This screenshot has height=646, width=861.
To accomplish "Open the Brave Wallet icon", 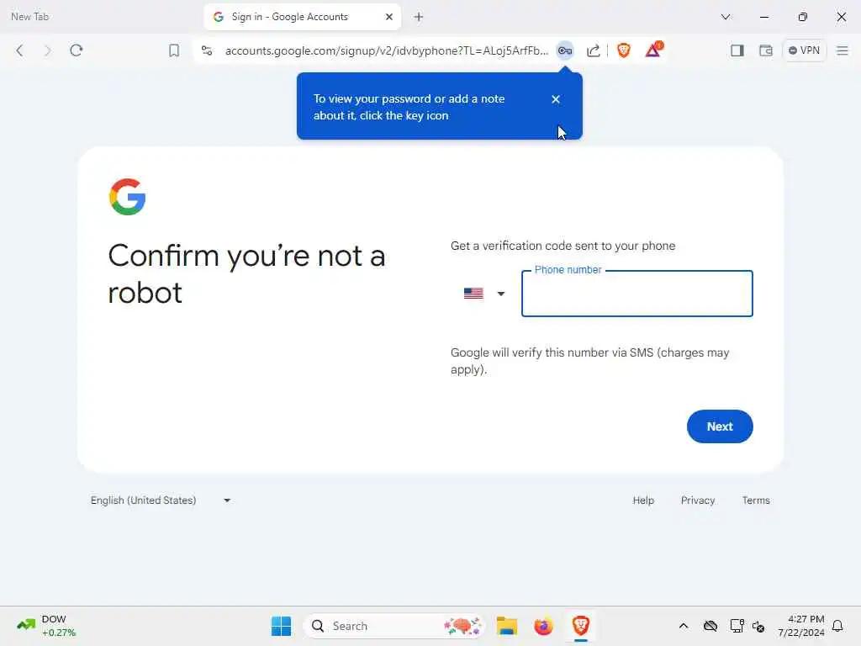I will [766, 50].
